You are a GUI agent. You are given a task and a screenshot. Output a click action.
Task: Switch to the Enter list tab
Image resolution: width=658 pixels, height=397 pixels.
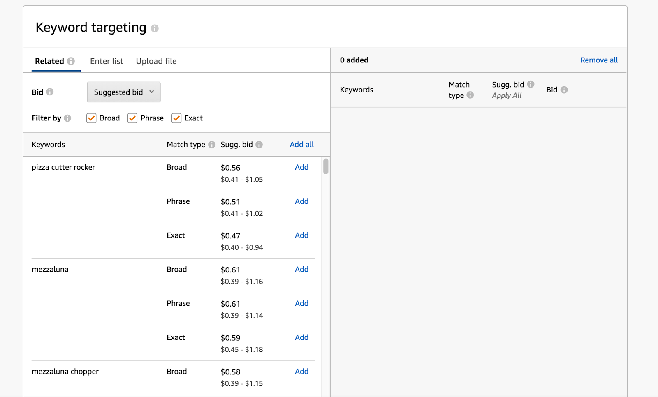tap(107, 61)
